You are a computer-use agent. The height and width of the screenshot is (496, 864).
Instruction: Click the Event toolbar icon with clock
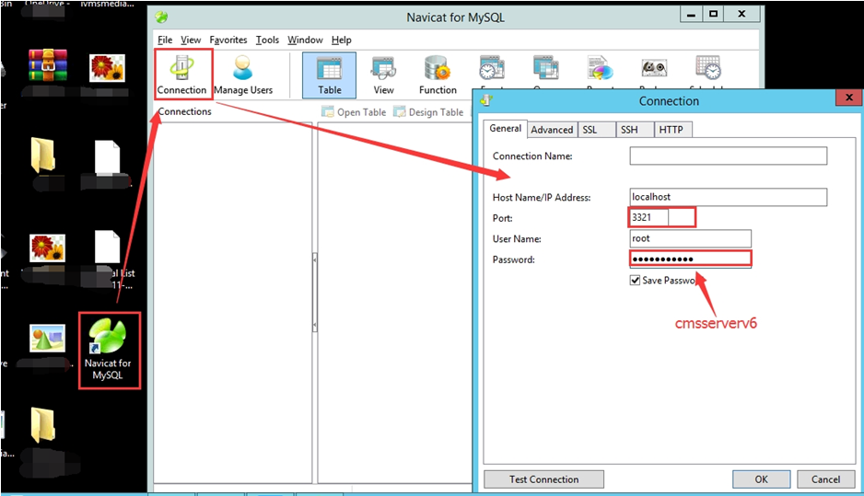(x=492, y=68)
